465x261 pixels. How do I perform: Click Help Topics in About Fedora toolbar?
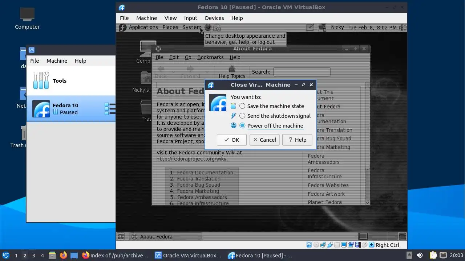[232, 72]
